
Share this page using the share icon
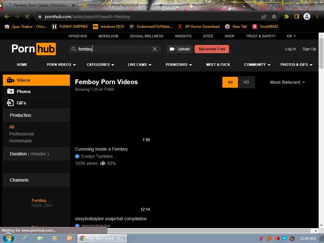(x=264, y=16)
